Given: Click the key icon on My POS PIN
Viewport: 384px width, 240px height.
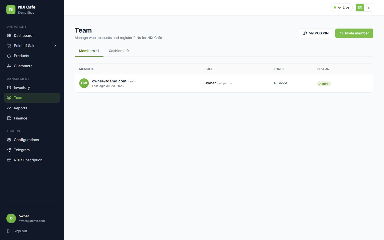Looking at the screenshot, I should (305, 33).
